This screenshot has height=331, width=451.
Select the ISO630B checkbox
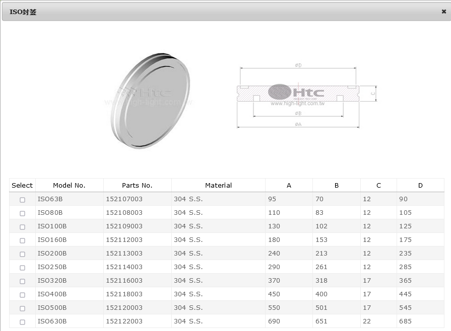coord(22,322)
